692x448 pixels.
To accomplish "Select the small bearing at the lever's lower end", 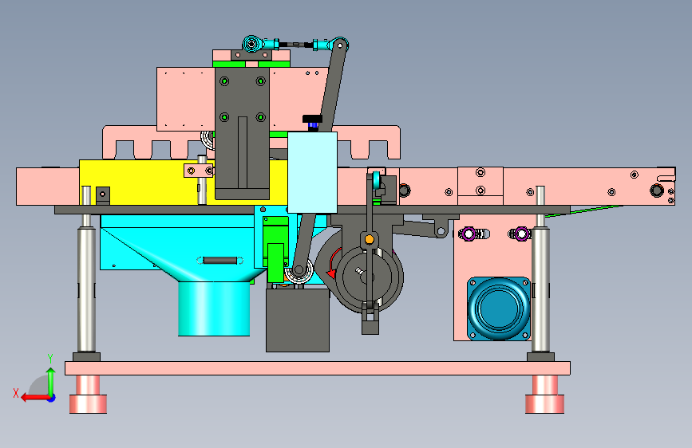I will (299, 270).
